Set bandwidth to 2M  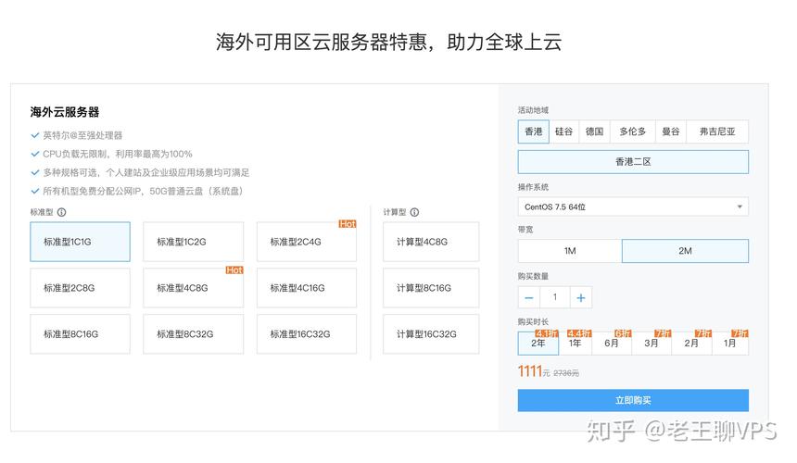(x=685, y=251)
